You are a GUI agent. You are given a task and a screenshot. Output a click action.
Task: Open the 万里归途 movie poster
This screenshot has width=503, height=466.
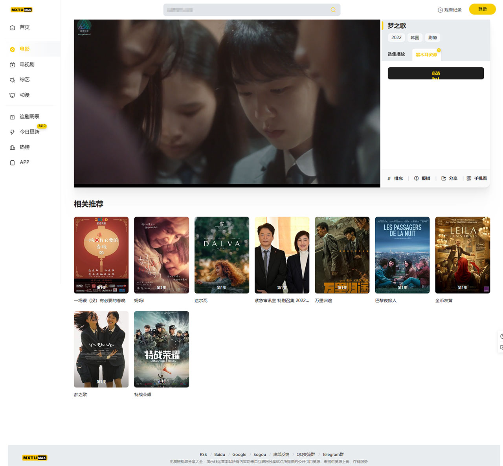pos(342,255)
